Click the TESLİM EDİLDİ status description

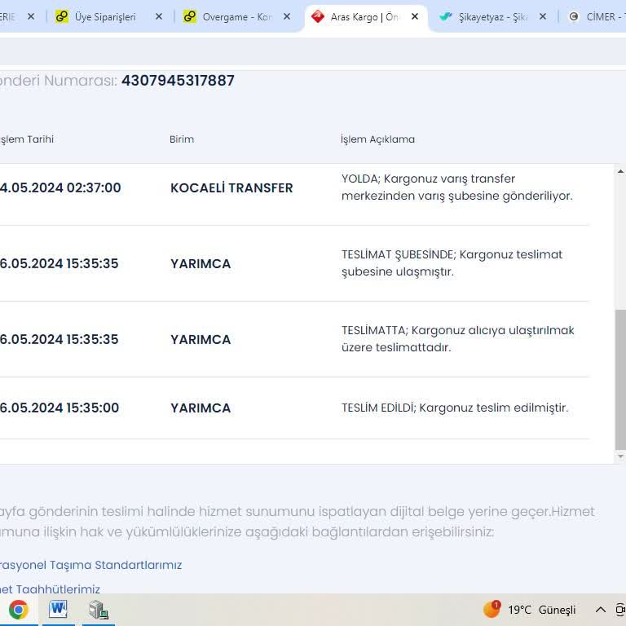455,408
